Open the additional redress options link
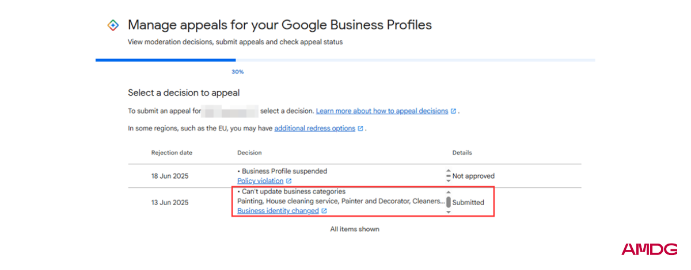The height and width of the screenshot is (270, 691). tap(314, 129)
